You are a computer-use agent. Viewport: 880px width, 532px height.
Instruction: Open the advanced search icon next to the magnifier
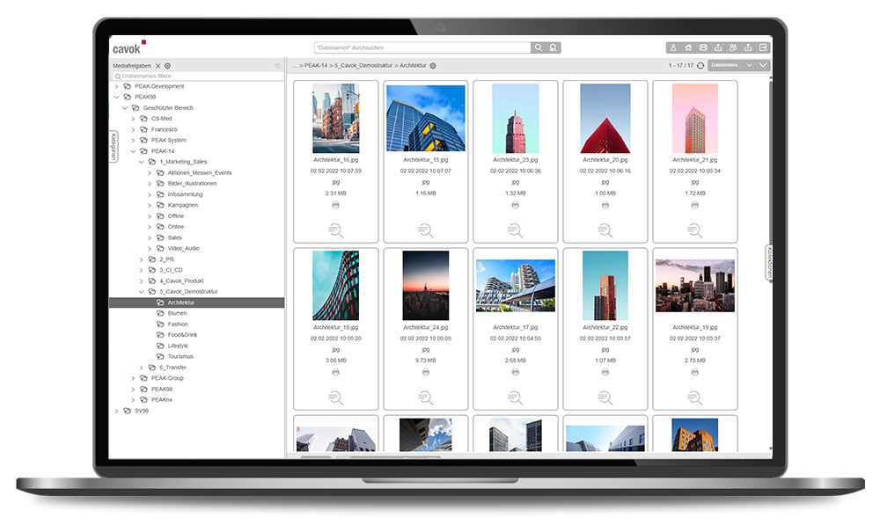pyautogui.click(x=554, y=47)
